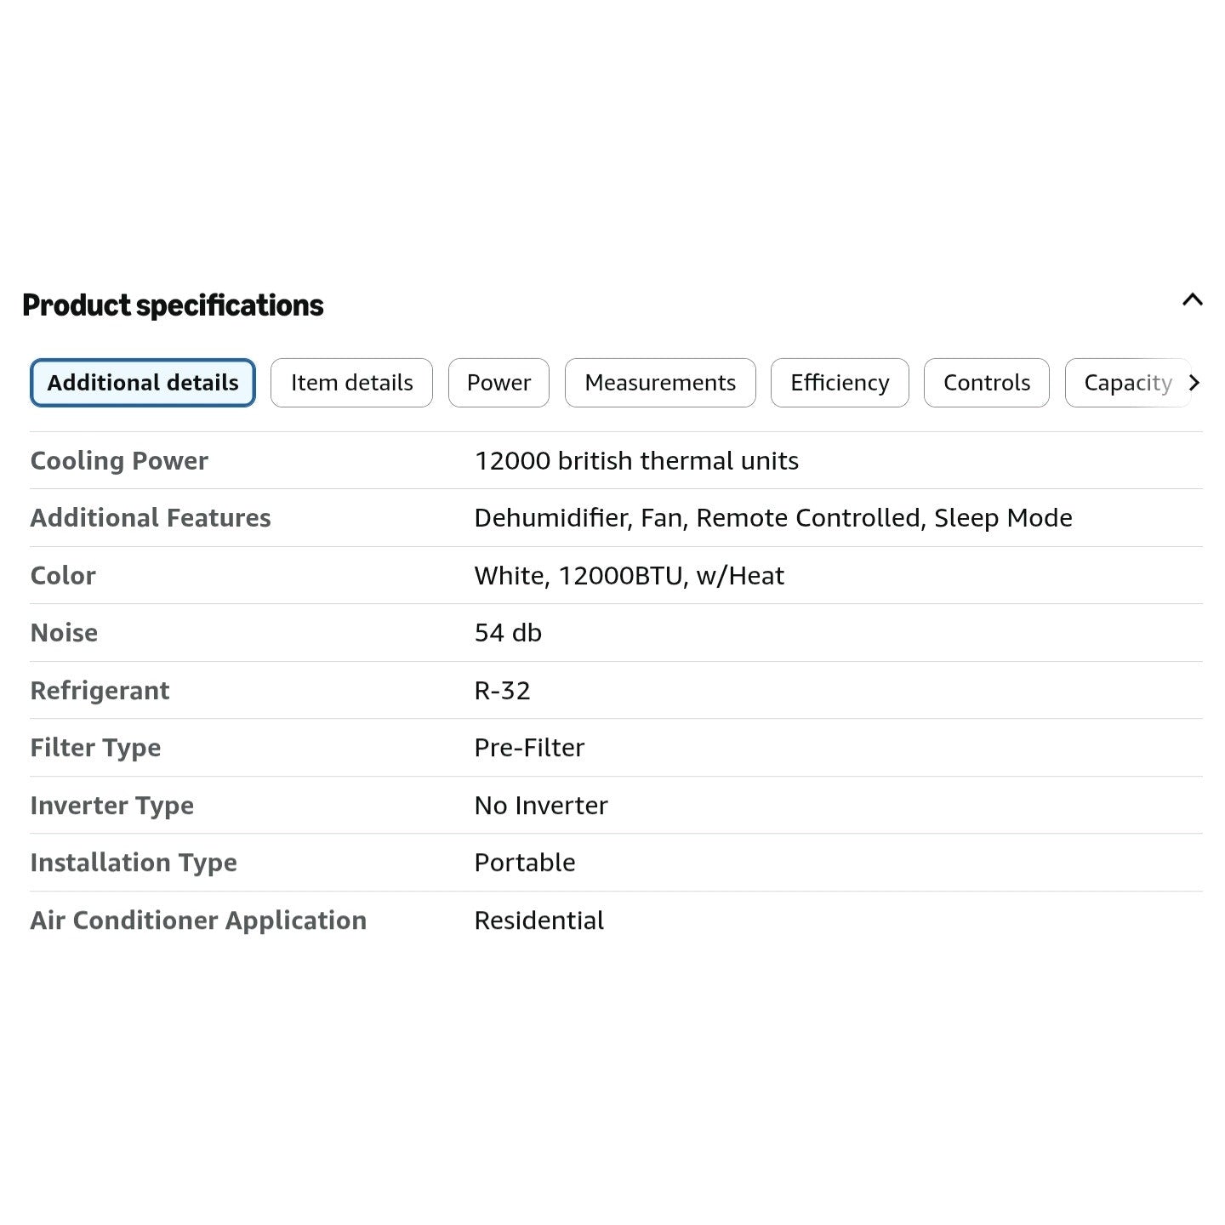Click the Filter Type value Pre-Filter
1225x1225 pixels.
(529, 748)
